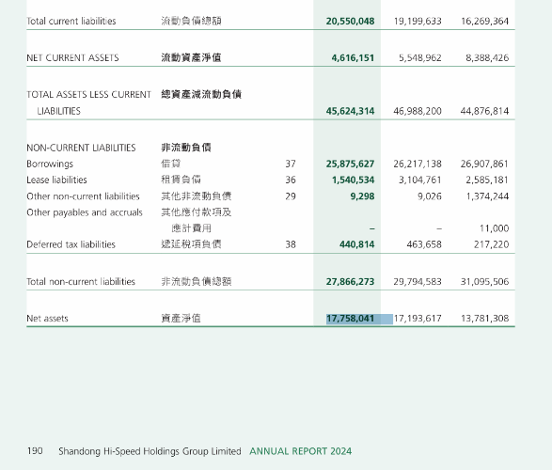The image size is (552, 470).
Task: Click the Chinese heading 非流動負債
Action: pyautogui.click(x=186, y=148)
